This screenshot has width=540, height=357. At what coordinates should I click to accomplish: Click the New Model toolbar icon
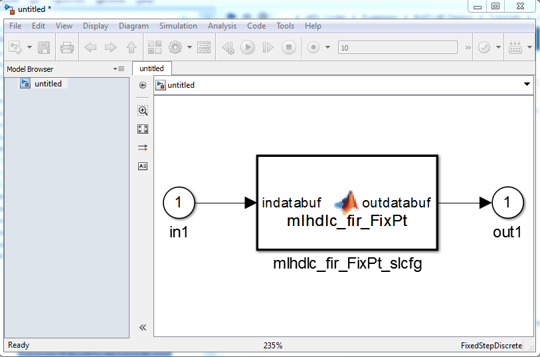(15, 47)
